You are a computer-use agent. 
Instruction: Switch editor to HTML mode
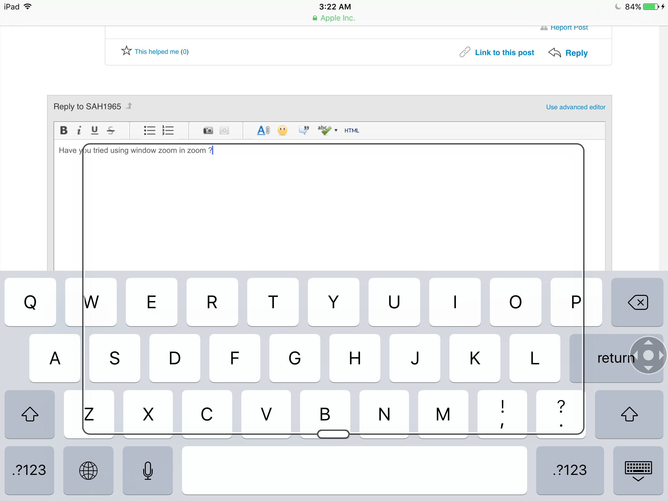click(x=352, y=130)
